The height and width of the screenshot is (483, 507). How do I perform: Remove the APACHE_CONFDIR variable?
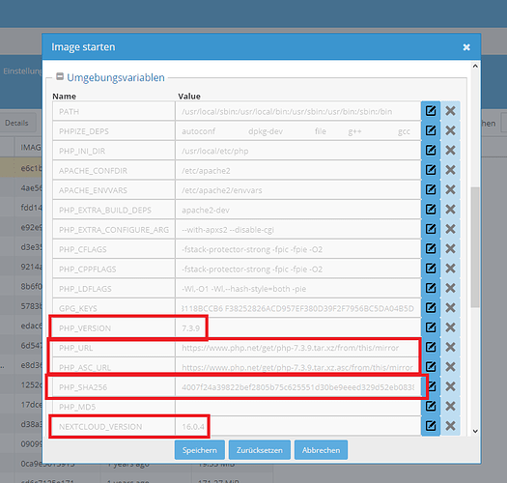point(450,170)
